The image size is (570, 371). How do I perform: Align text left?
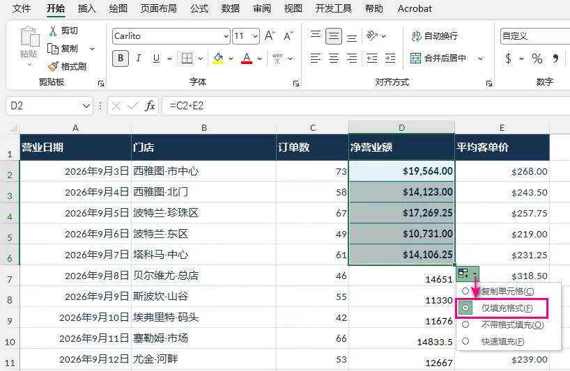[316, 58]
